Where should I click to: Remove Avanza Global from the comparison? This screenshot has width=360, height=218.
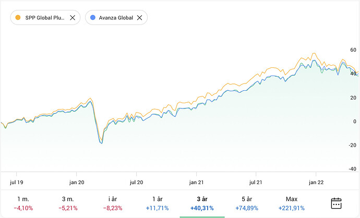click(x=139, y=18)
